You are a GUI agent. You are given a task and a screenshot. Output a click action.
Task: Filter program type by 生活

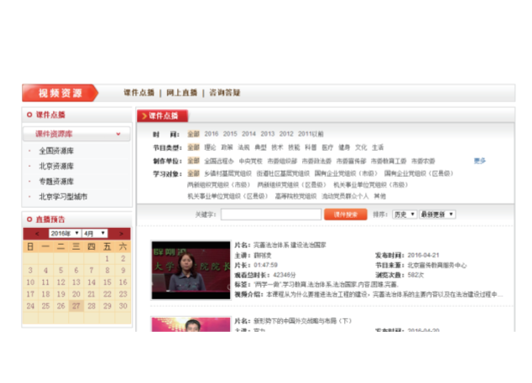coord(378,148)
